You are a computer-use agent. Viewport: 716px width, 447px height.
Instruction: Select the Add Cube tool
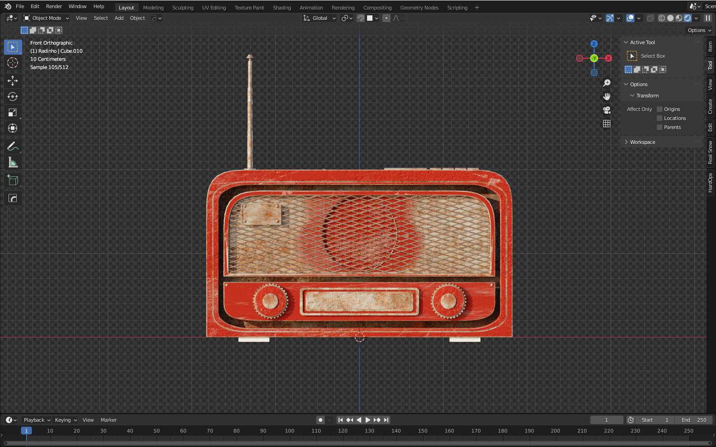13,180
